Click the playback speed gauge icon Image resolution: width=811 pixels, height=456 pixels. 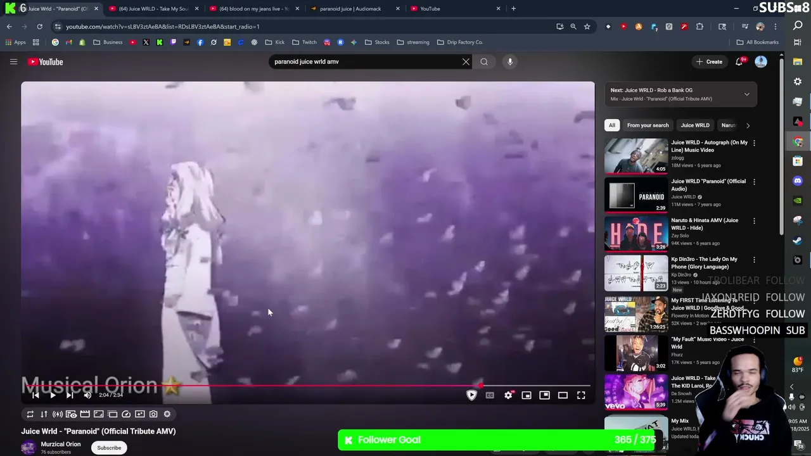126,414
